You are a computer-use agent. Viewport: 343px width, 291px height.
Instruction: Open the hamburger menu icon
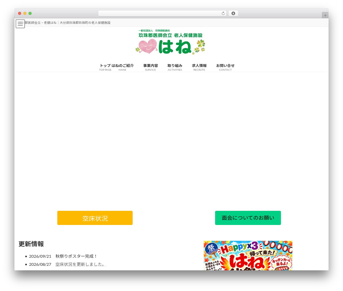click(x=20, y=24)
